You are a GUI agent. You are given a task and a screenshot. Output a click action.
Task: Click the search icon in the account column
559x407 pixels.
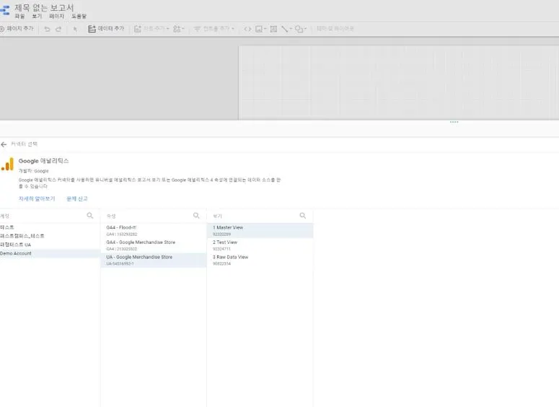pyautogui.click(x=90, y=216)
